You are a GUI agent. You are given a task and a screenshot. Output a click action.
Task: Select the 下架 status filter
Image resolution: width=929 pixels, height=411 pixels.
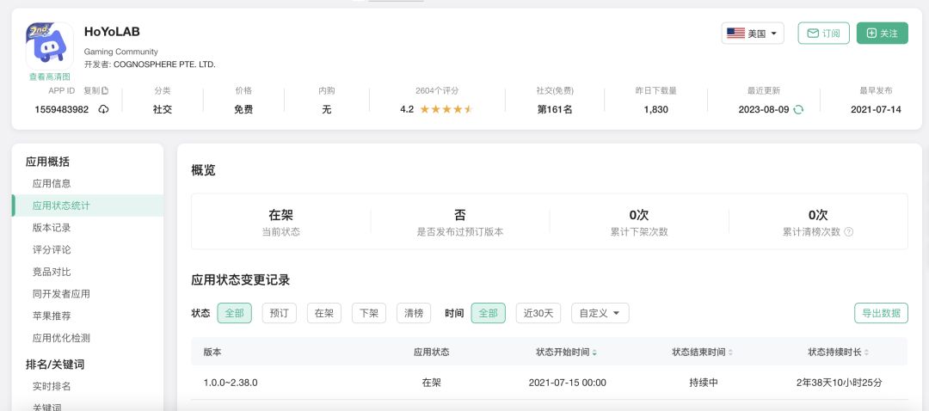369,313
